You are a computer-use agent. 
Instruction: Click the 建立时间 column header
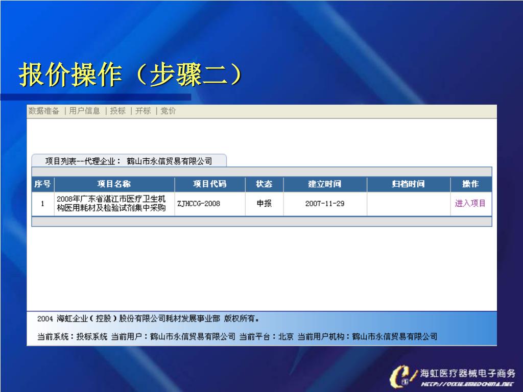click(x=325, y=184)
